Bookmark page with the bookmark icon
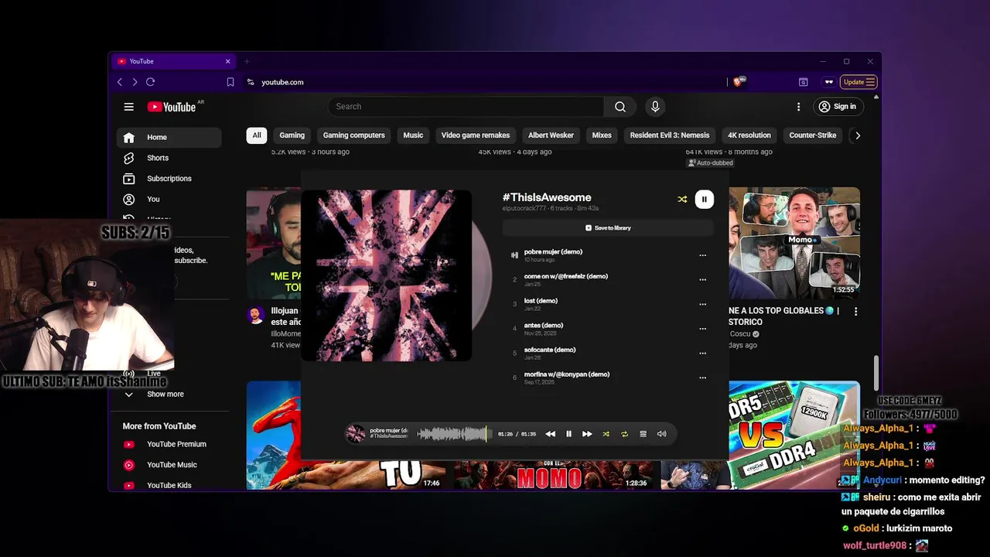Viewport: 990px width, 557px height. (230, 82)
